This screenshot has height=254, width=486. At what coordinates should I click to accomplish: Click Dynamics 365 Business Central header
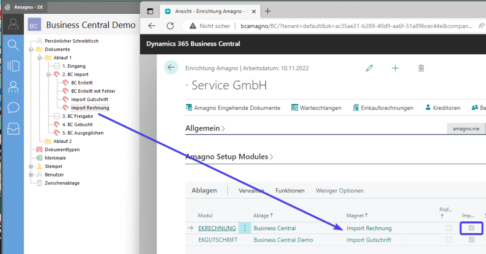(x=193, y=44)
